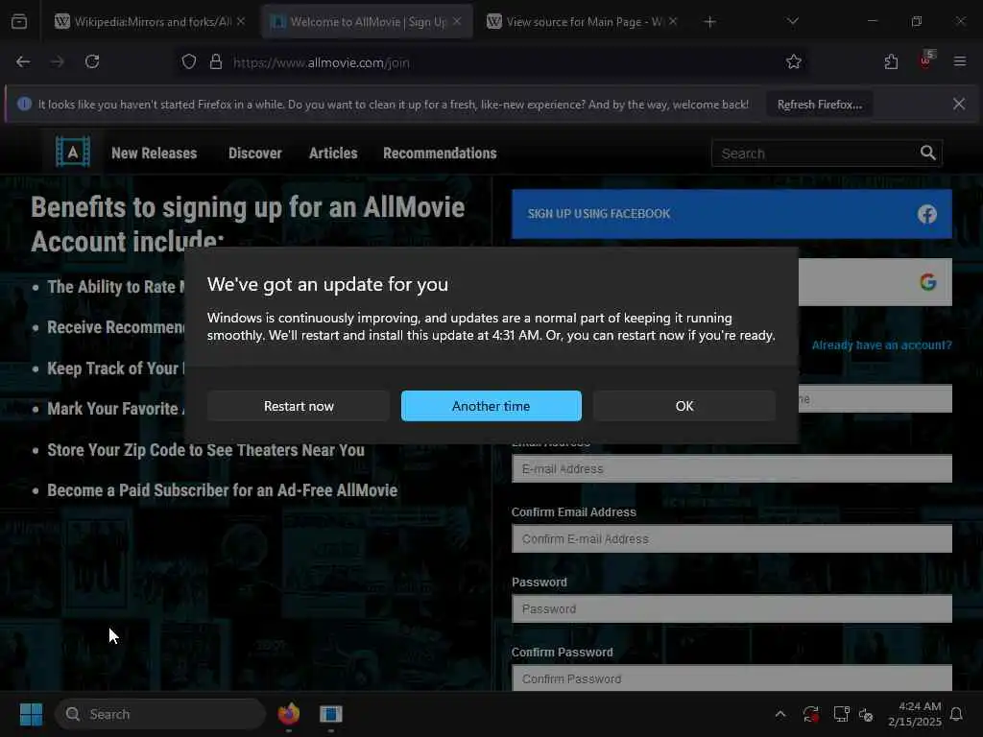Screen dimensions: 983x737
Task: Go back using the browser back arrow
Action: click(23, 62)
